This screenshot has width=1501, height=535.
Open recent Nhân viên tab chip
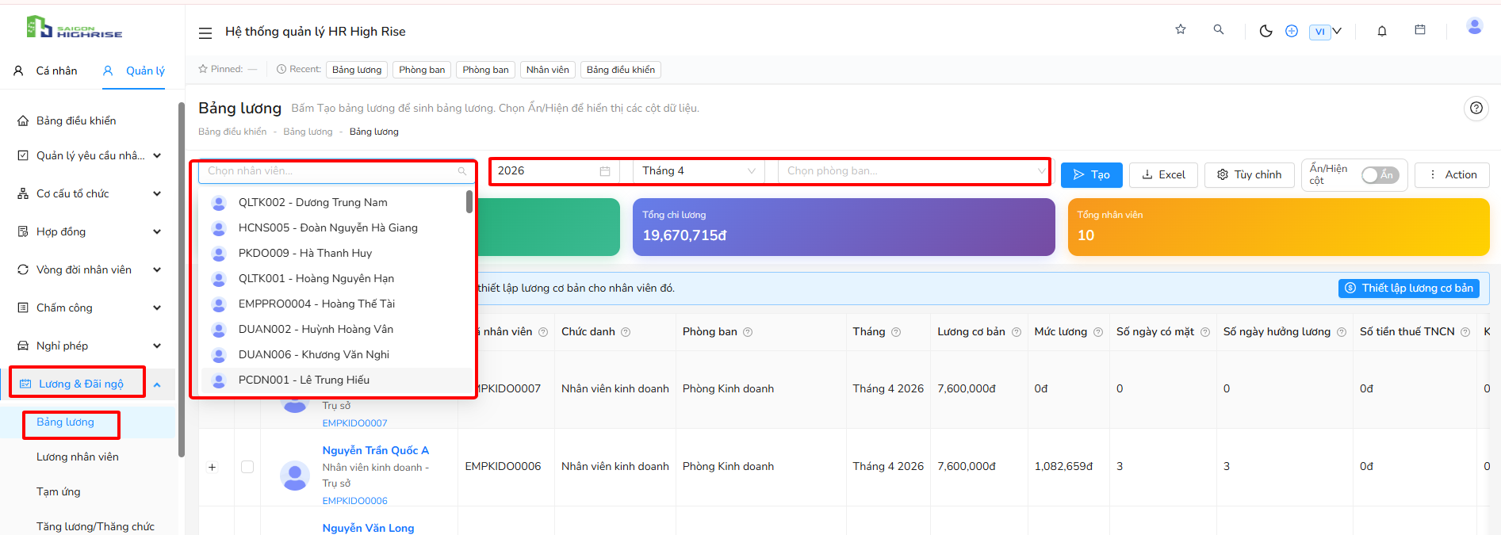[x=548, y=70]
